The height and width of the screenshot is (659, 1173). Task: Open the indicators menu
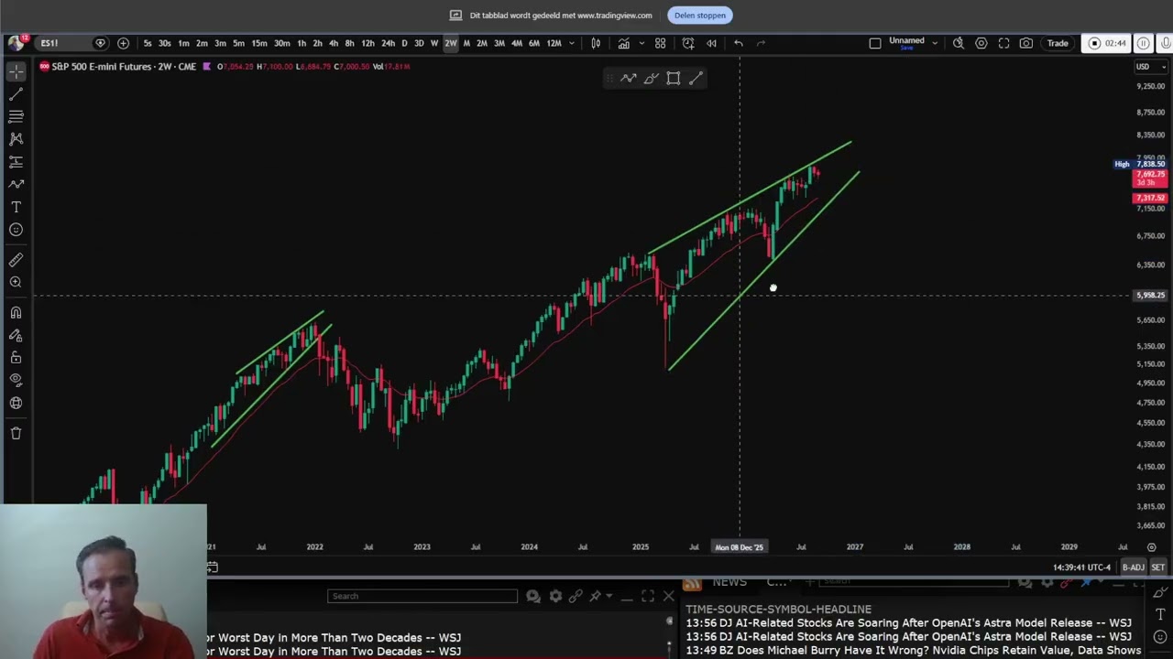click(x=623, y=43)
